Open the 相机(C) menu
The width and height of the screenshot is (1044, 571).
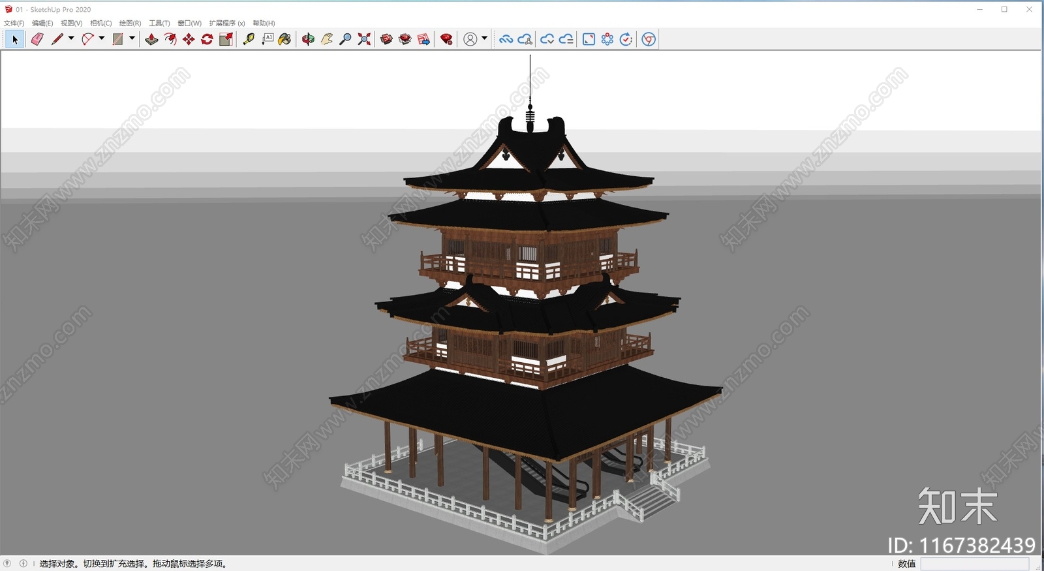click(x=101, y=23)
